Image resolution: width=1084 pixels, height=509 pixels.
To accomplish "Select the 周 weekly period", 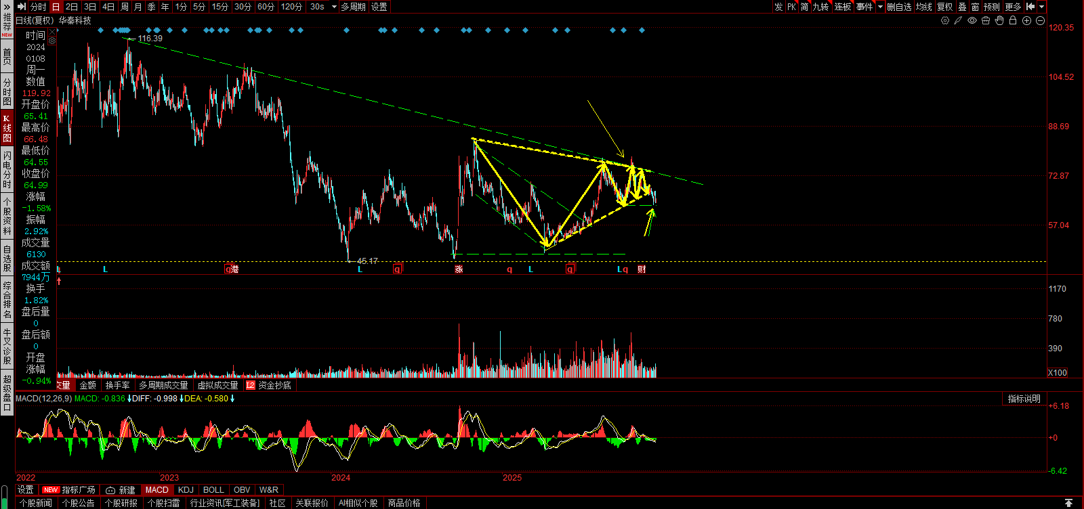I will [124, 7].
